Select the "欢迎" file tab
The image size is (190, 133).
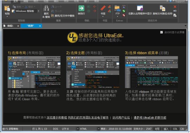pos(30,26)
